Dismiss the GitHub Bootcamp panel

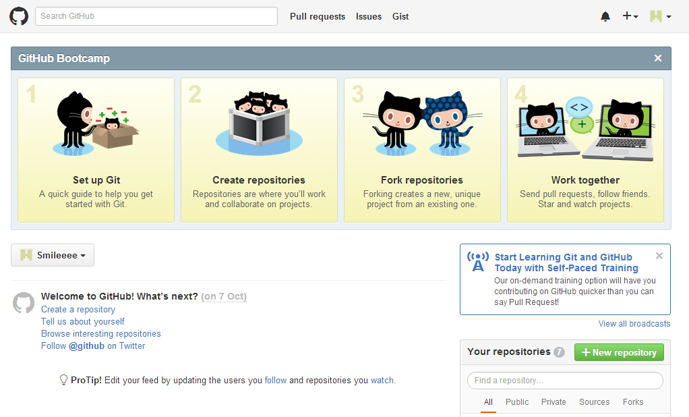tap(658, 58)
